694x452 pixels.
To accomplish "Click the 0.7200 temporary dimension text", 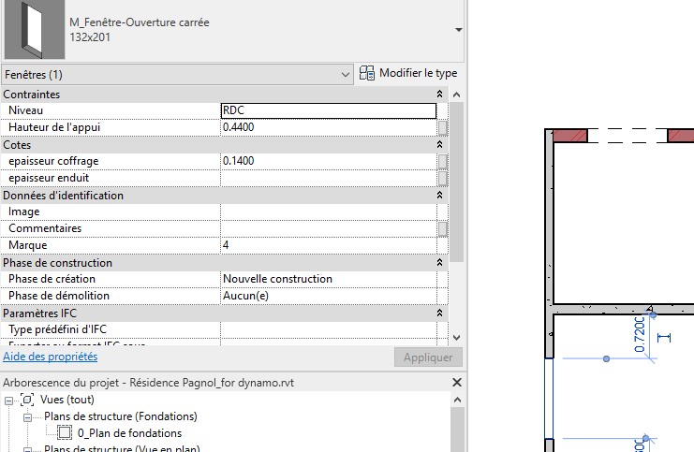I will click(x=640, y=334).
